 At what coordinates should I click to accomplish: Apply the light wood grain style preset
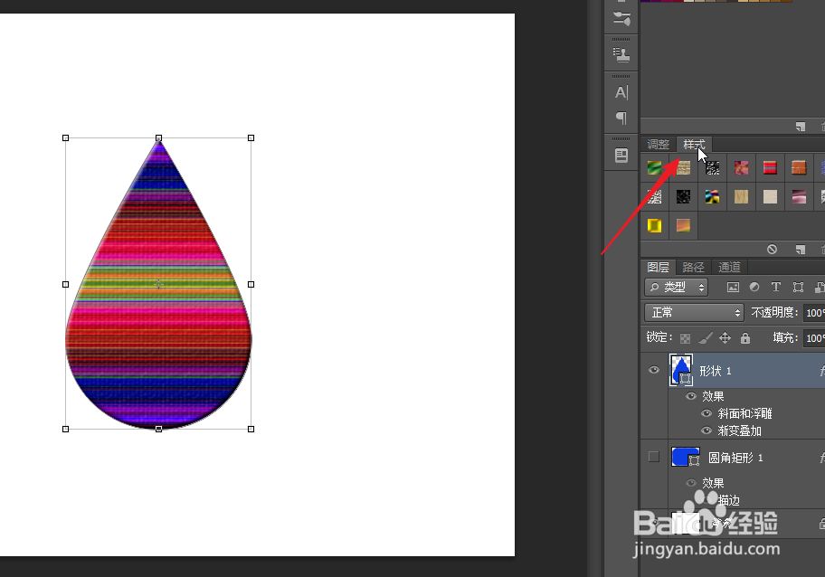point(742,197)
